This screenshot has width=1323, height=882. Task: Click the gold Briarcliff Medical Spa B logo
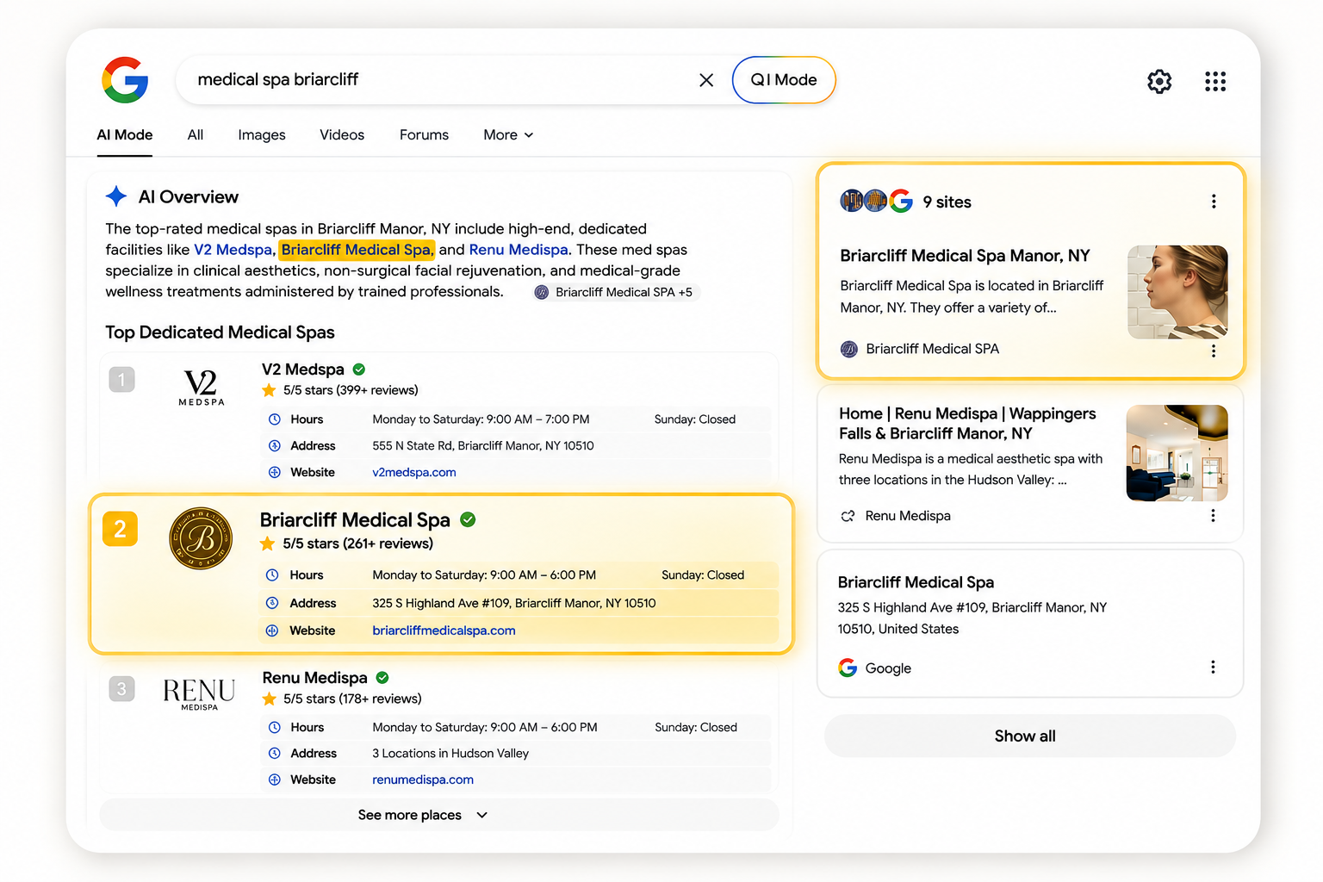pos(201,538)
